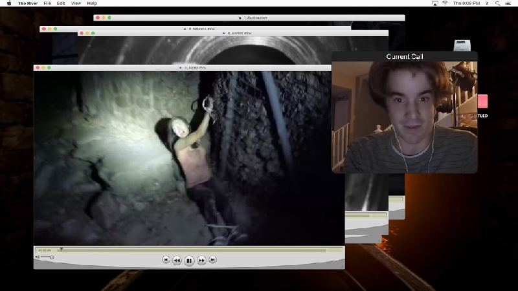Image resolution: width=518 pixels, height=291 pixels.
Task: Open the pink untitled desktop file
Action: point(482,102)
